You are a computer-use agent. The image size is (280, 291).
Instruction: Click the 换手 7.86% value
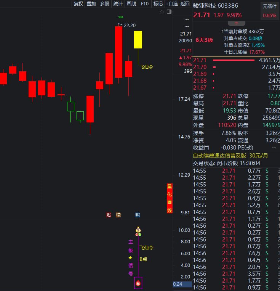[x=229, y=133]
